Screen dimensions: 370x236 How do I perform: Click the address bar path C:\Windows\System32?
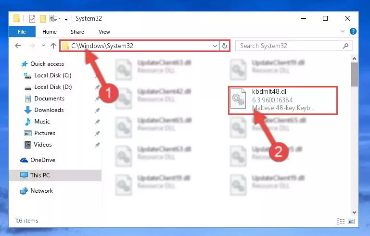point(102,46)
